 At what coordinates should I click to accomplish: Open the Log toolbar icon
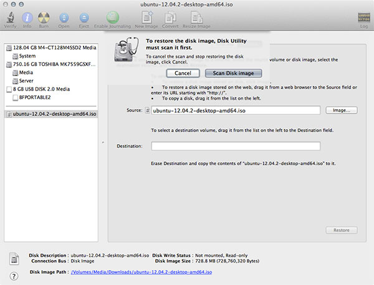tap(364, 18)
